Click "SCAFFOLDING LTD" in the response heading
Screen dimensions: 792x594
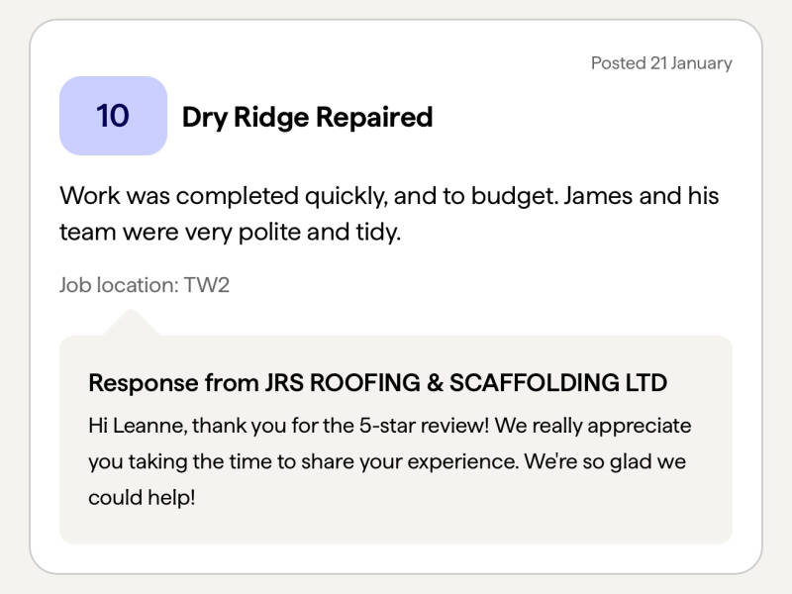tap(558, 382)
